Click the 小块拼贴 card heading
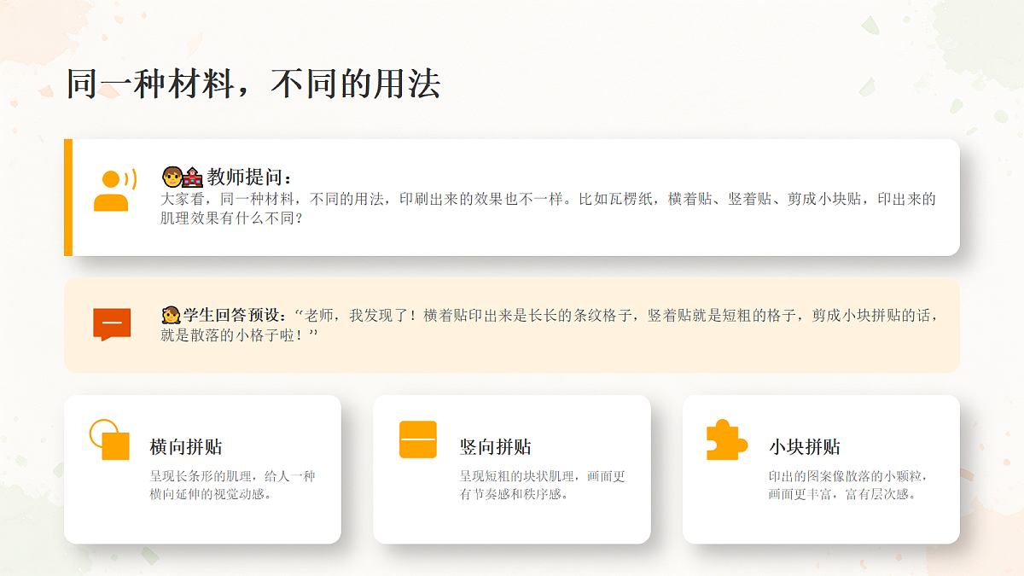Viewport: 1024px width, 576px height. [805, 447]
